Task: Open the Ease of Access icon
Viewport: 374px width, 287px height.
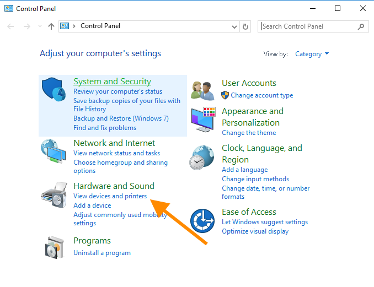Action: tap(202, 221)
